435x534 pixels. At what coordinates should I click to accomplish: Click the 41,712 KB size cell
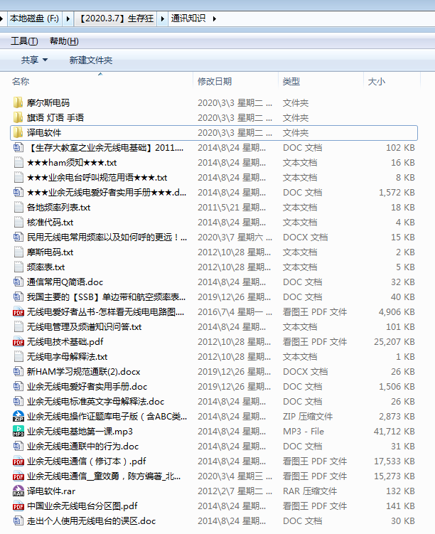click(x=394, y=431)
